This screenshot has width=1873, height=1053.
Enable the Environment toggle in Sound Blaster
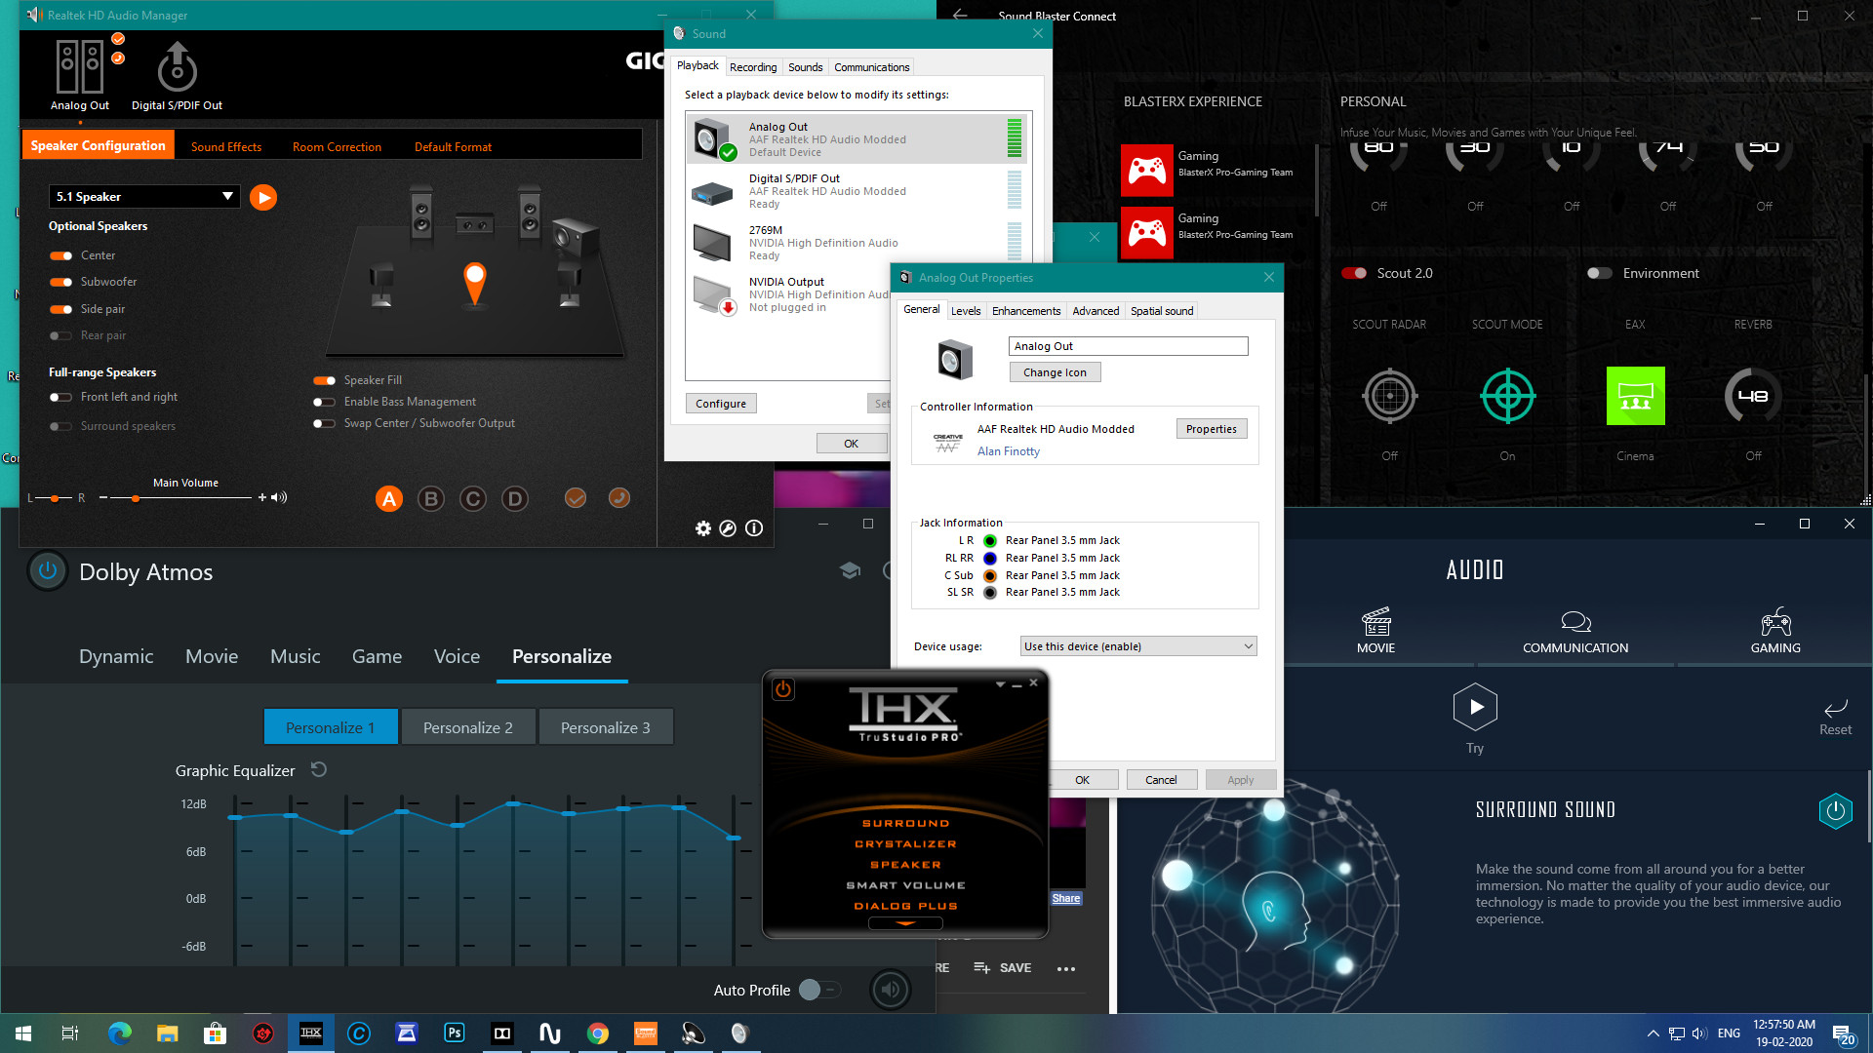click(x=1600, y=273)
